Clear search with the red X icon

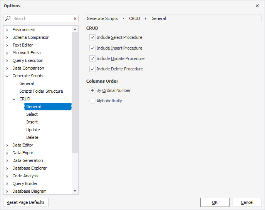(x=75, y=18)
